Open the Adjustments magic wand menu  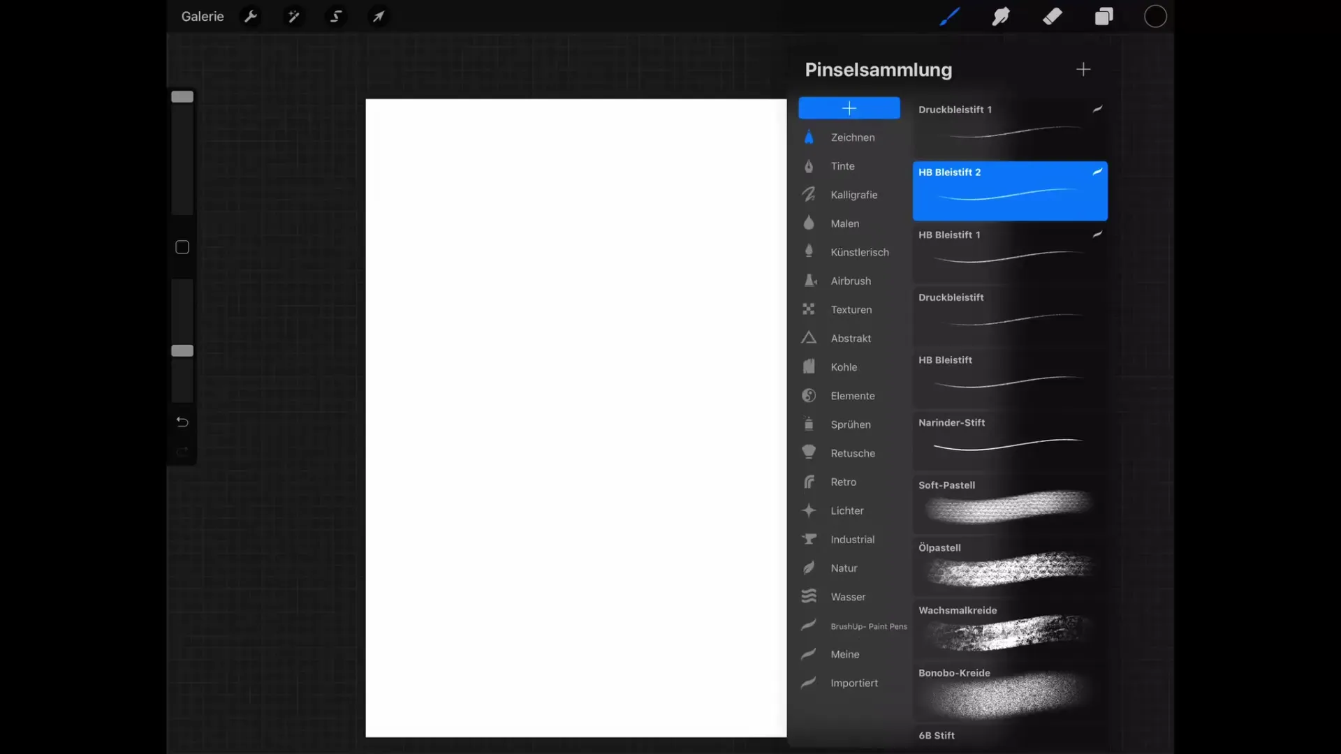293,16
